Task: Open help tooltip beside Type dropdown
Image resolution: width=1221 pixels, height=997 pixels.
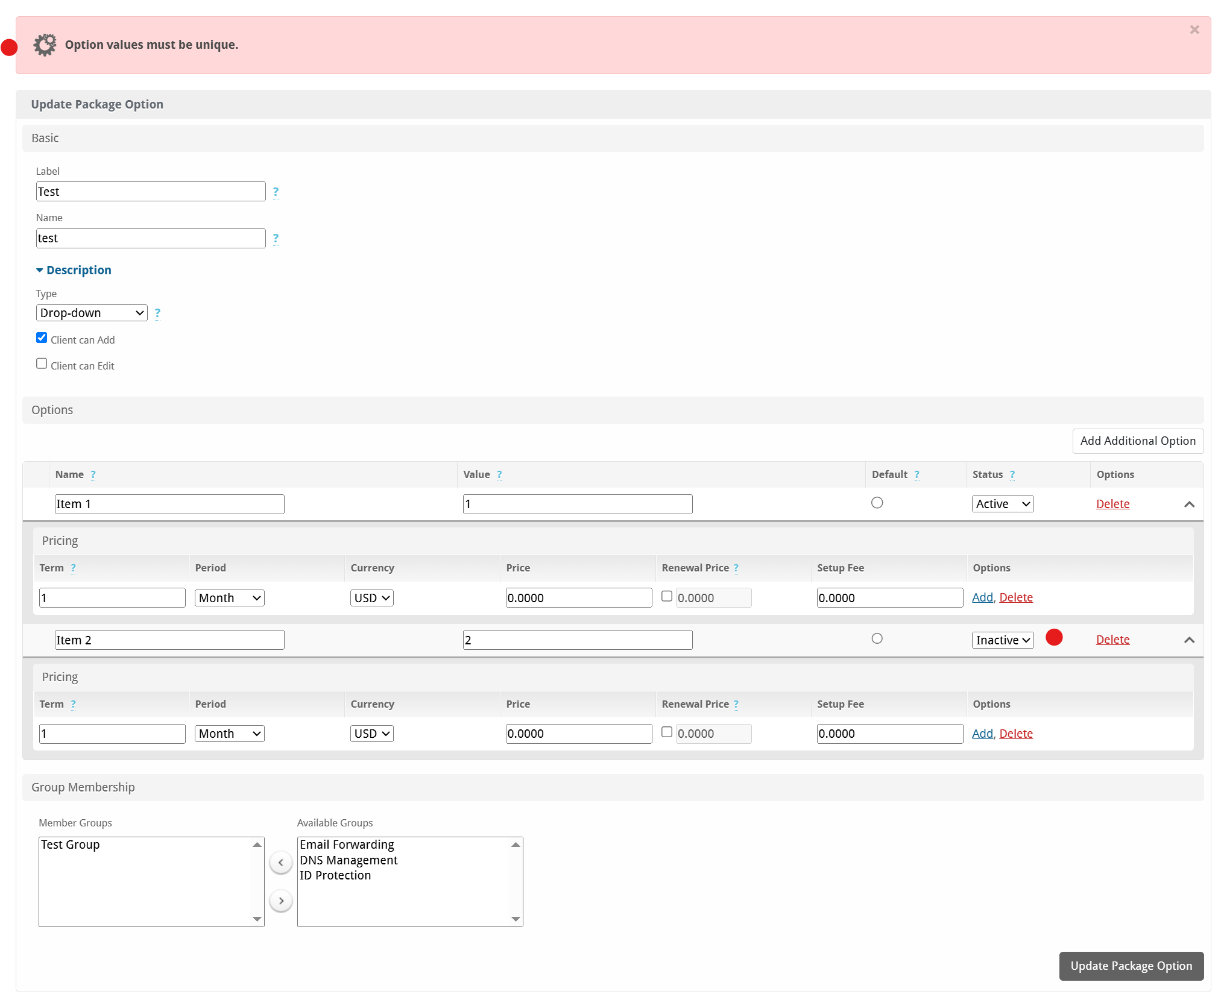Action: click(157, 313)
